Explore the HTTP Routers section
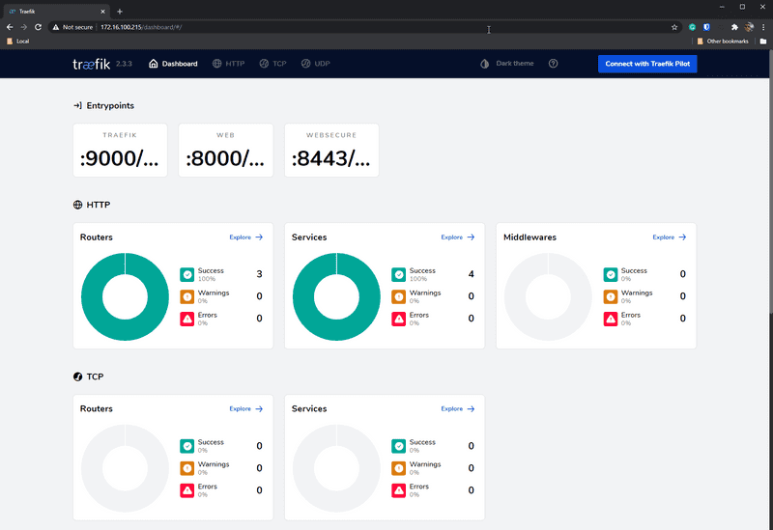The width and height of the screenshot is (773, 530). 245,237
